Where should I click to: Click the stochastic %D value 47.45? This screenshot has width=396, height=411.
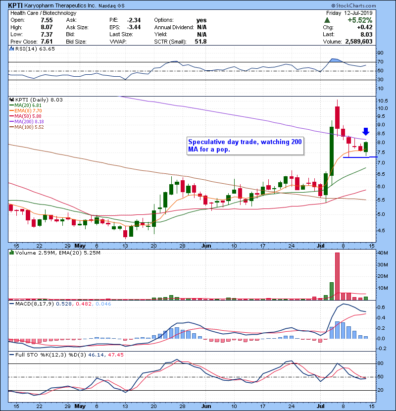click(x=115, y=355)
